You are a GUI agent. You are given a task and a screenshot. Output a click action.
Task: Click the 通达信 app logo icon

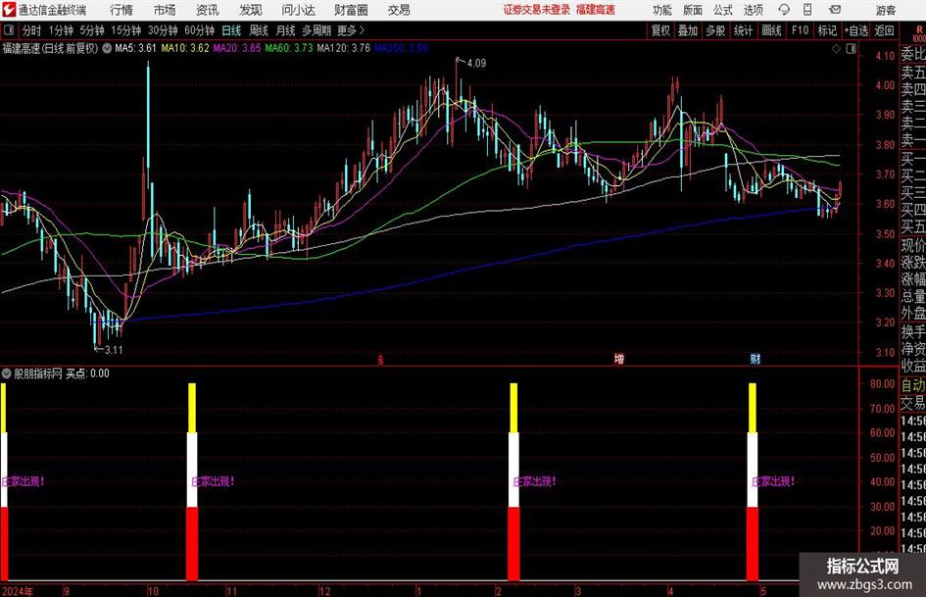8,10
